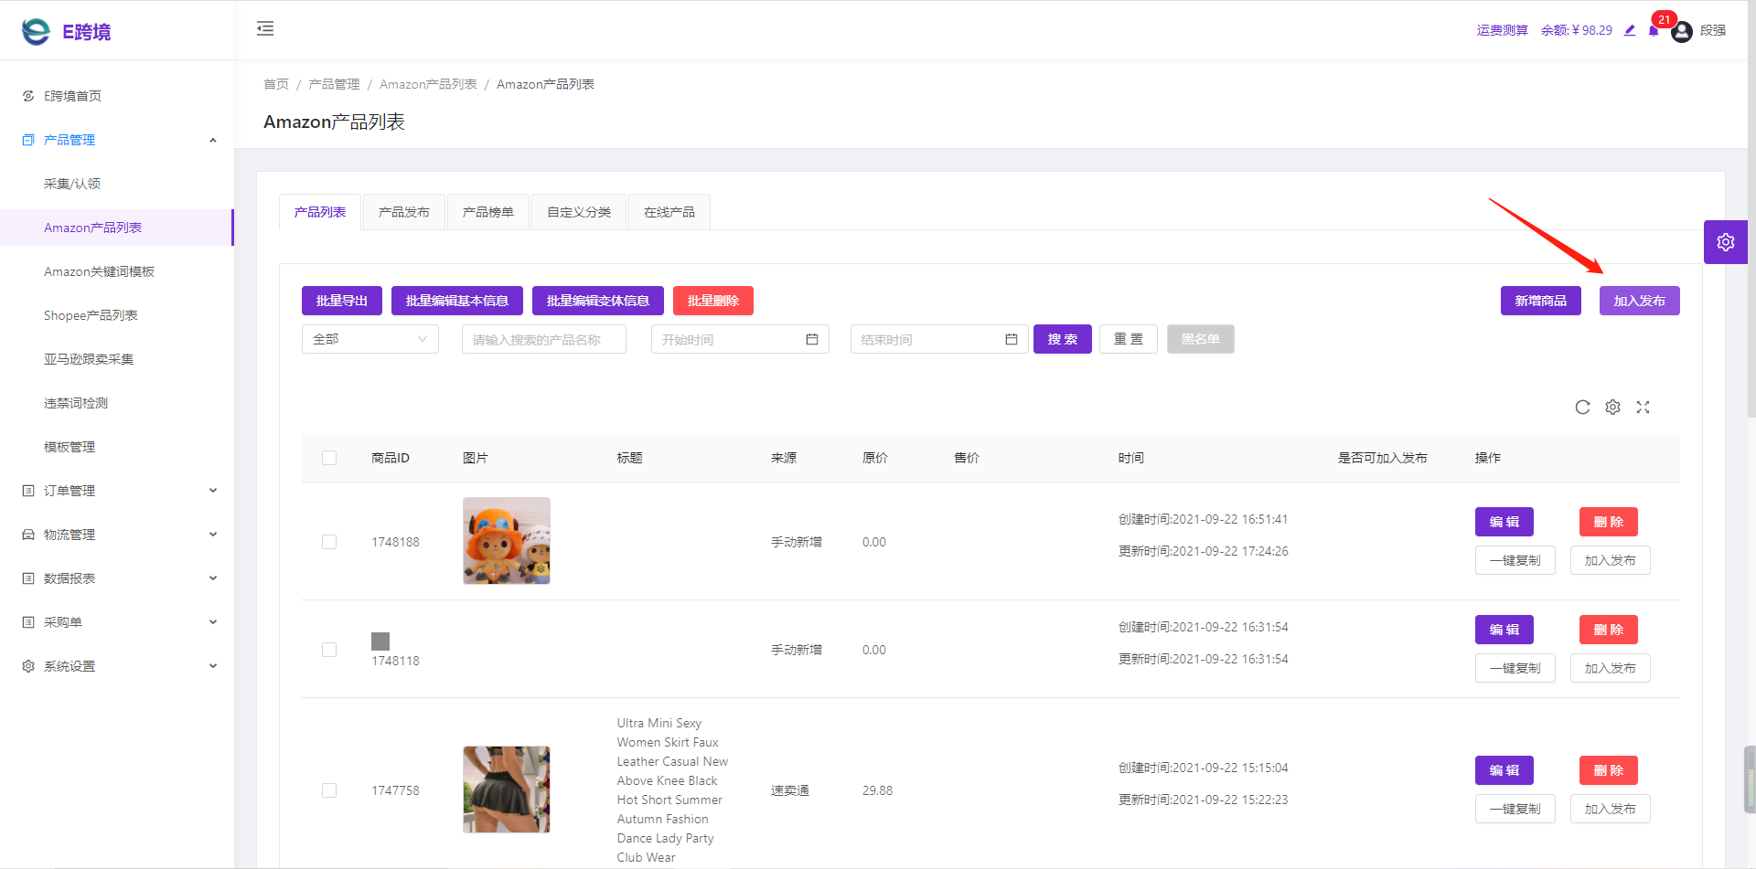Expand the 系统设置 menu chevron
1756x869 pixels.
pyautogui.click(x=213, y=666)
